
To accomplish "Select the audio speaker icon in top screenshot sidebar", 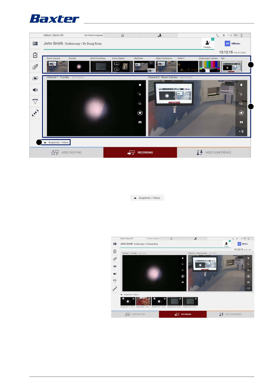I will pos(35,90).
